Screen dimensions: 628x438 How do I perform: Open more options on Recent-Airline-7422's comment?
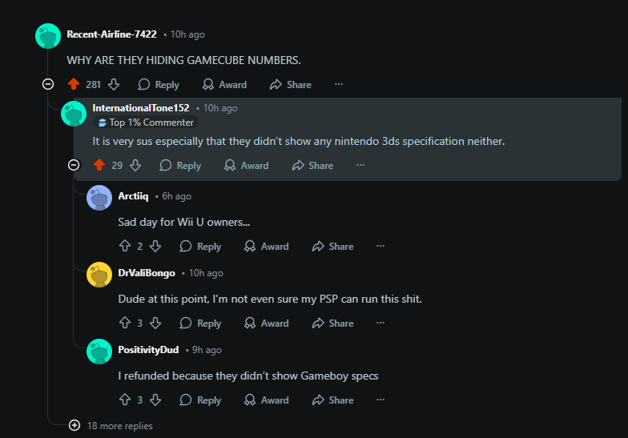[339, 84]
